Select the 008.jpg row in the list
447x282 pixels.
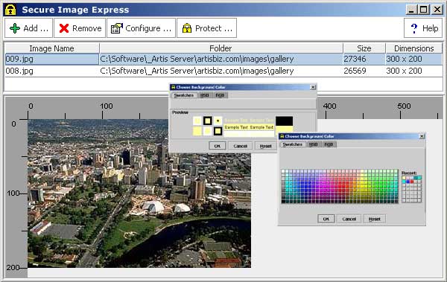coord(223,71)
